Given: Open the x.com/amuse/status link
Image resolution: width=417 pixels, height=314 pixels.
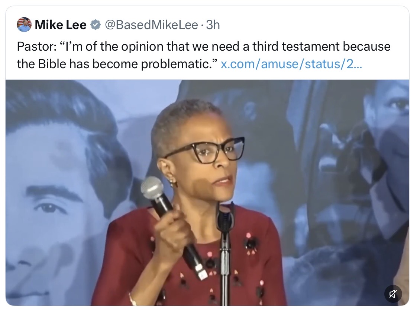Looking at the screenshot, I should tap(291, 64).
